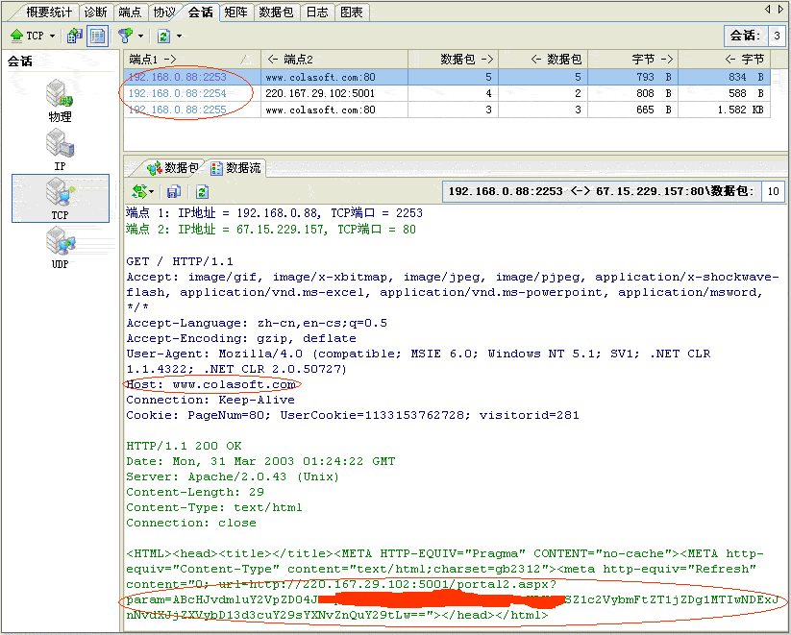Sort by 字节 -> column header
This screenshot has height=635, width=791.
coord(633,60)
